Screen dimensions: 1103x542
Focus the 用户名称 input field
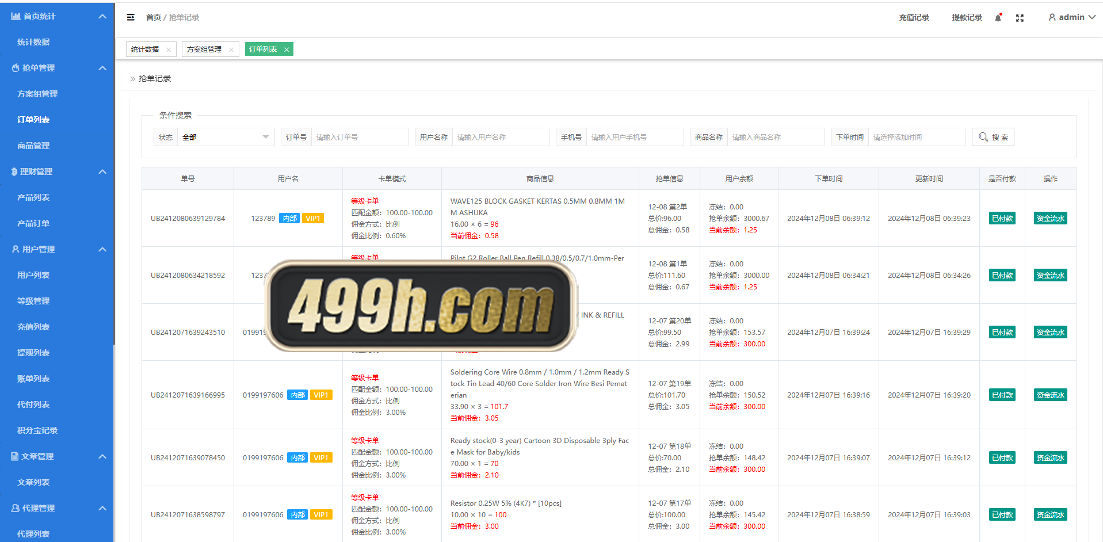[x=501, y=137]
